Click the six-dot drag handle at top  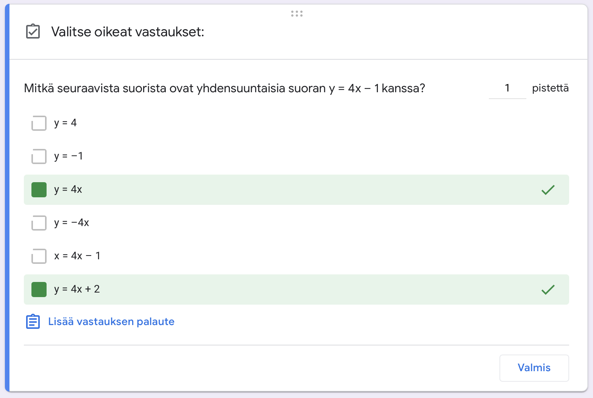point(296,14)
